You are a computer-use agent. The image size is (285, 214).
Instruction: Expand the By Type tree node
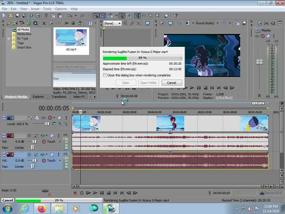(x=9, y=38)
